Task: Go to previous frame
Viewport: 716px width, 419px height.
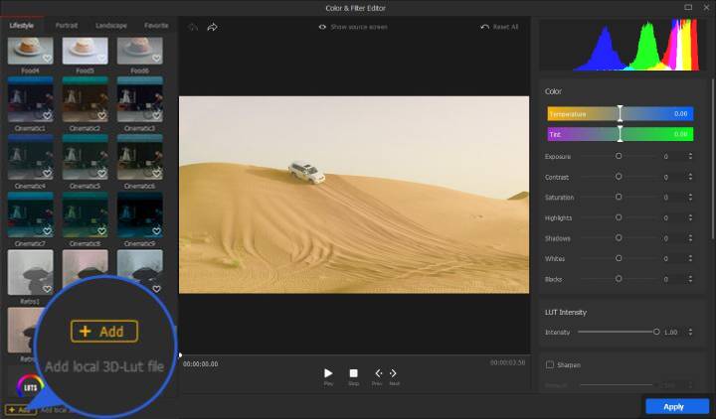Action: (377, 373)
